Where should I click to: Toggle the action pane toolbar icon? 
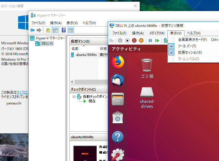tap(71, 30)
